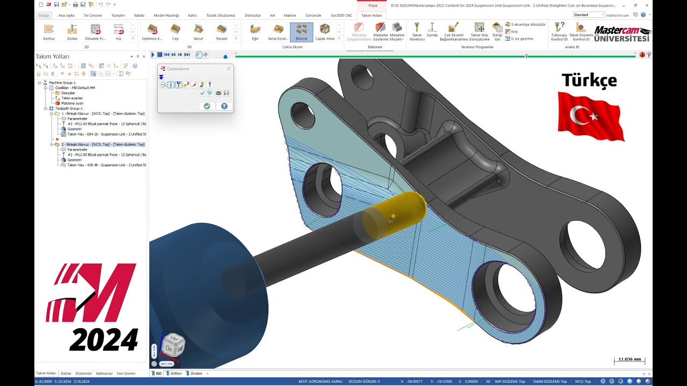This screenshot has height=386, width=687.
Task: Click the green OK button in Canlandırma
Action: (x=207, y=106)
